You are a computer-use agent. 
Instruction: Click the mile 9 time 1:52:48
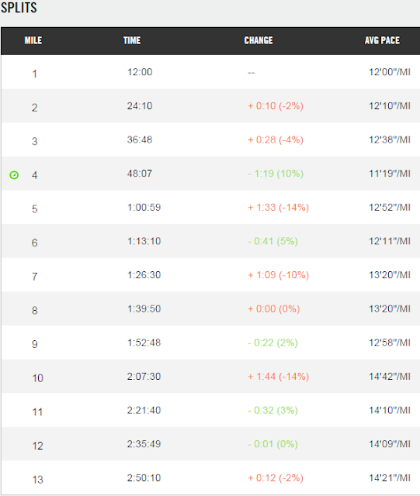tap(144, 343)
